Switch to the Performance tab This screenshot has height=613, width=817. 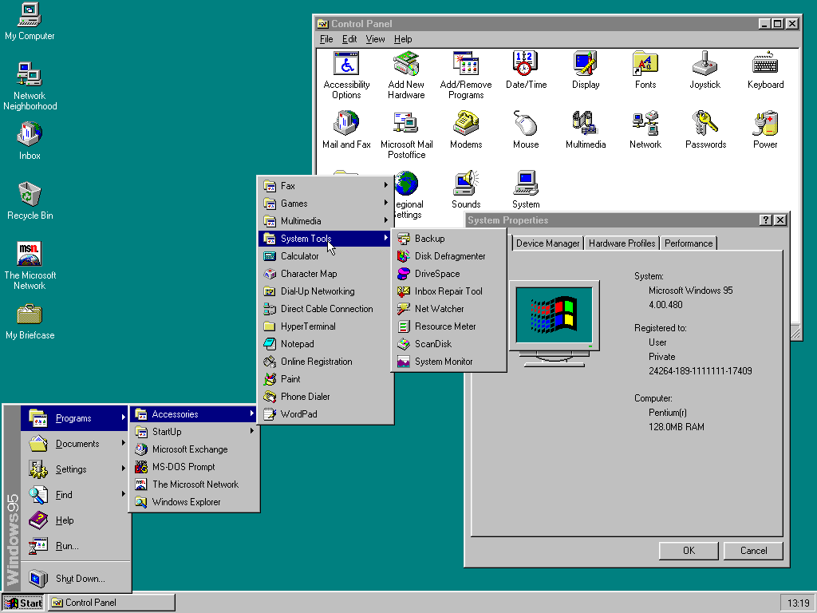tap(689, 243)
